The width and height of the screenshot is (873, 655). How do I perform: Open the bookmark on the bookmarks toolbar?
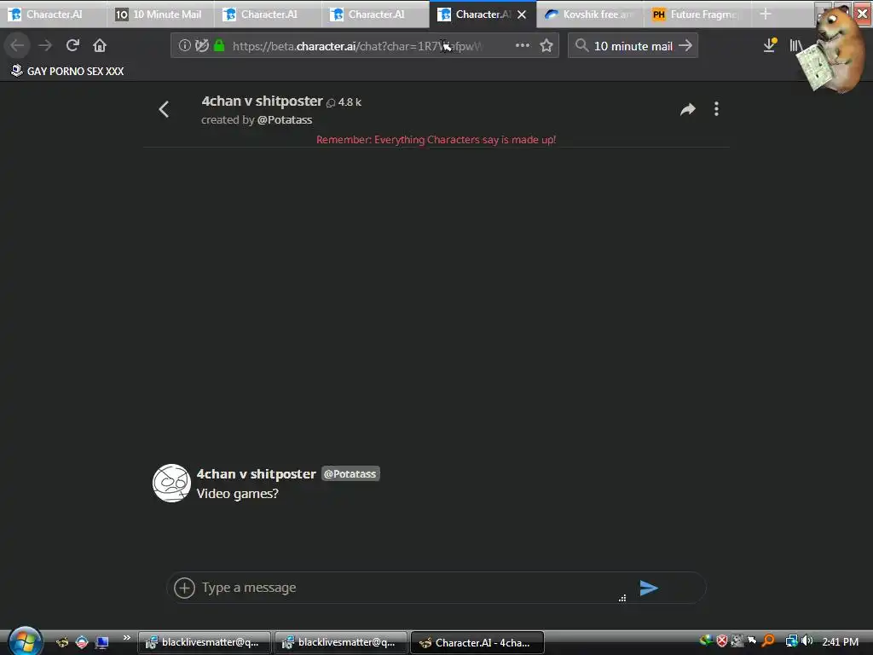pyautogui.click(x=67, y=71)
